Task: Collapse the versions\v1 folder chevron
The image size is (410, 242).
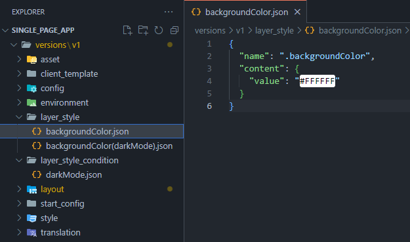Action: click(x=14, y=45)
